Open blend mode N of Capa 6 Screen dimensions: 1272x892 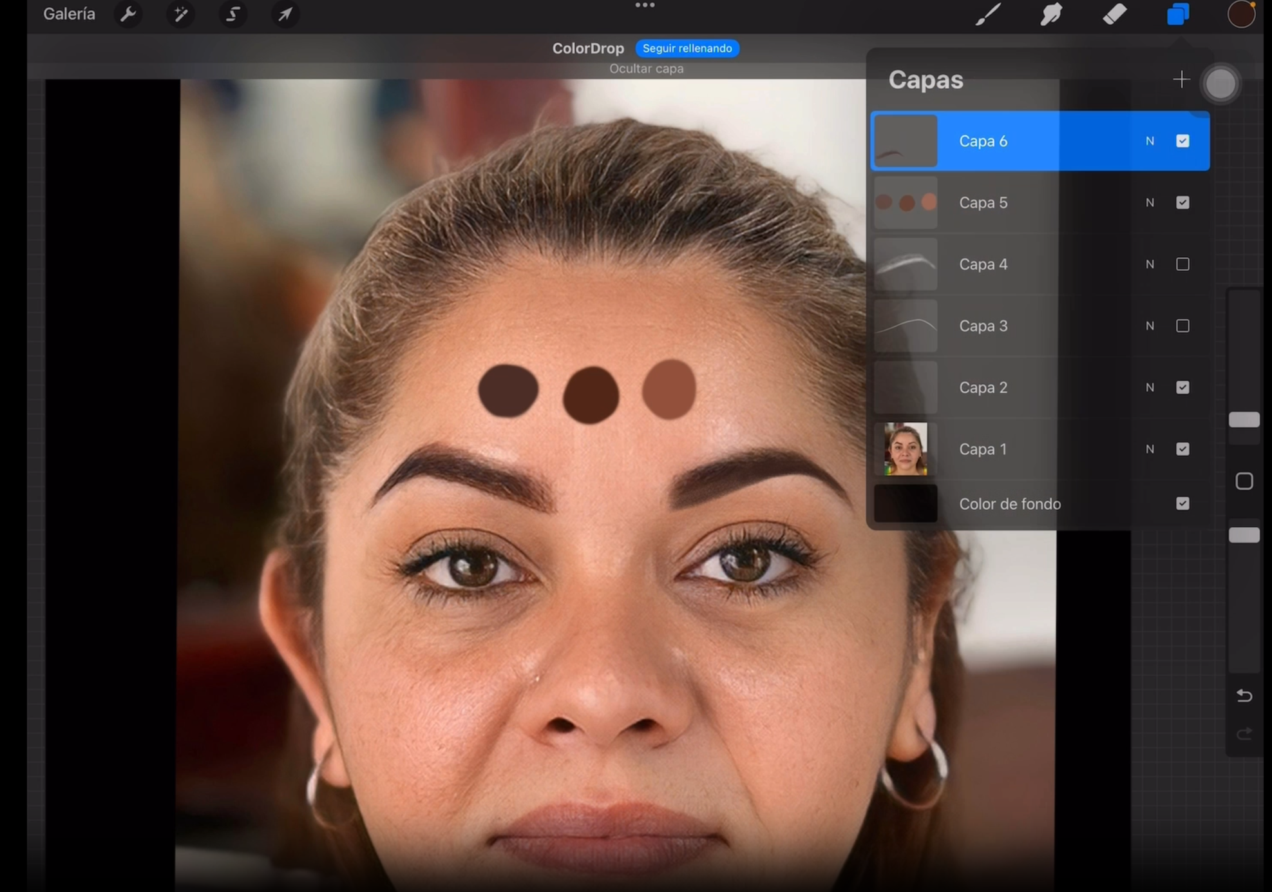[1150, 141]
